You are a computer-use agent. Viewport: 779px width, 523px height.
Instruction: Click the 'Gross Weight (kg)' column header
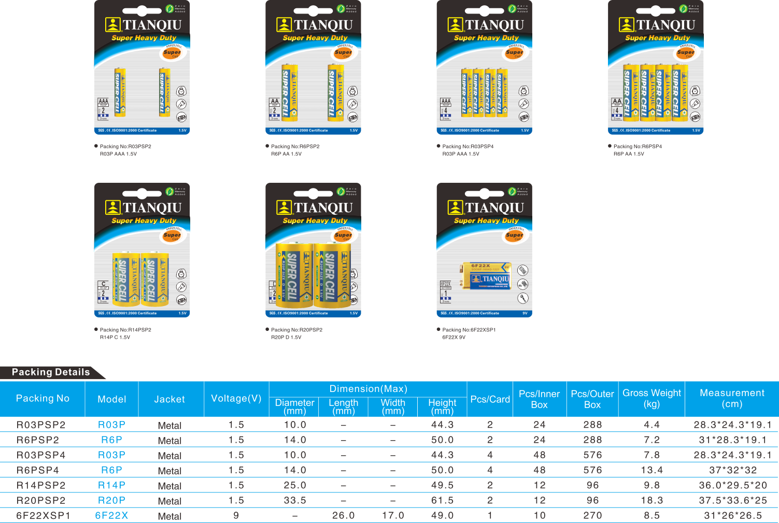pos(651,398)
